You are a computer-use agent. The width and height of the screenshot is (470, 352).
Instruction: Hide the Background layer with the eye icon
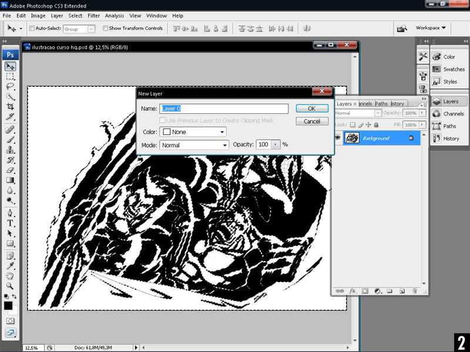coord(338,138)
